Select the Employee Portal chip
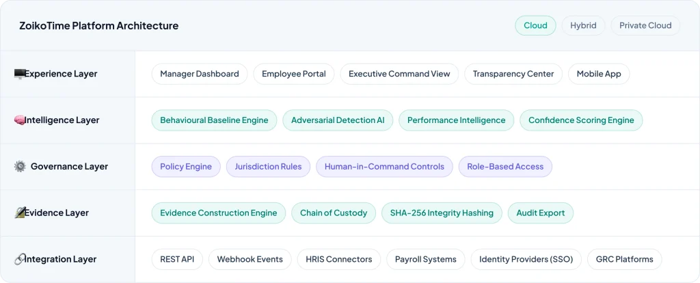The width and height of the screenshot is (700, 283). 294,74
